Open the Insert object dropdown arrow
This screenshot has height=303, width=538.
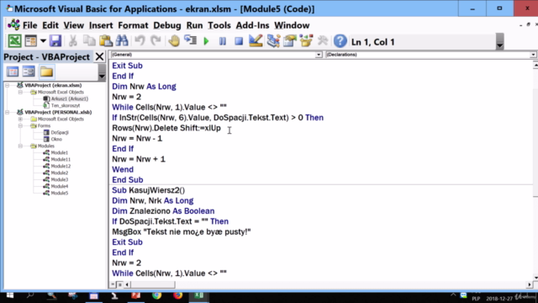(43, 41)
